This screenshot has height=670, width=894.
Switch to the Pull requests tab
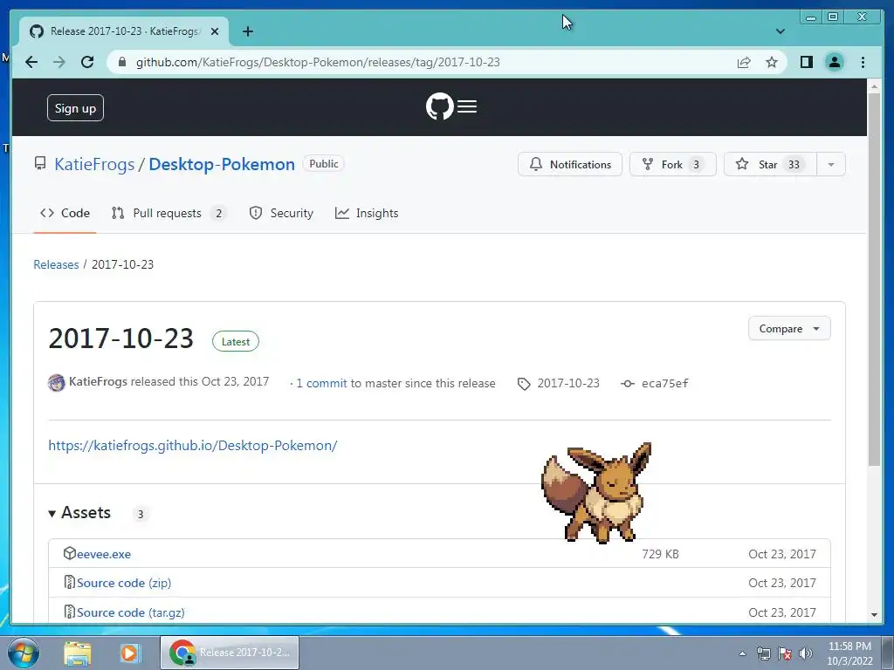point(168,213)
